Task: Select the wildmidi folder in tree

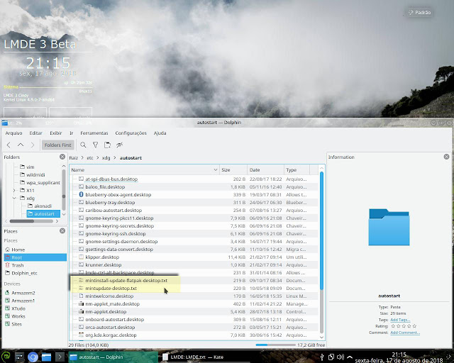Action: (32, 175)
